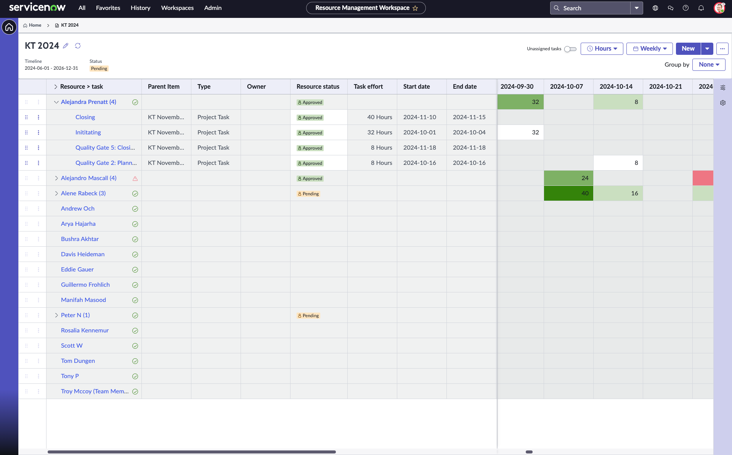Image resolution: width=732 pixels, height=455 pixels.
Task: Collapse the Alejandra Prenatt resource row
Action: pyautogui.click(x=56, y=102)
